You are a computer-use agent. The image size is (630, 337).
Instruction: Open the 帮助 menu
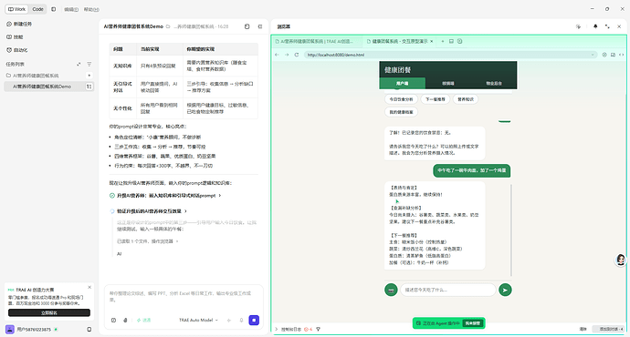pyautogui.click(x=91, y=10)
